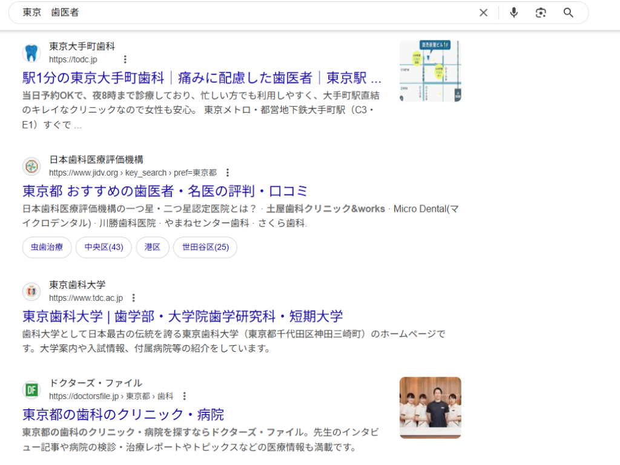Open the three-dot menu for the 東京大手町歯科 result
The image size is (620, 465).
125,59
